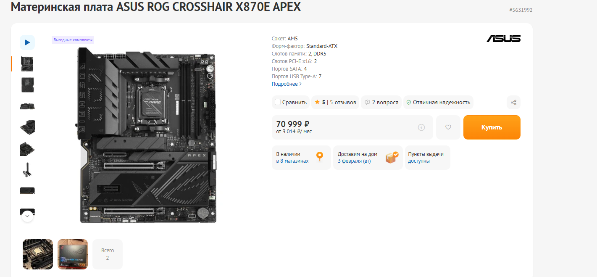597x277 pixels.
Task: Open the share icon menu
Action: pos(513,103)
